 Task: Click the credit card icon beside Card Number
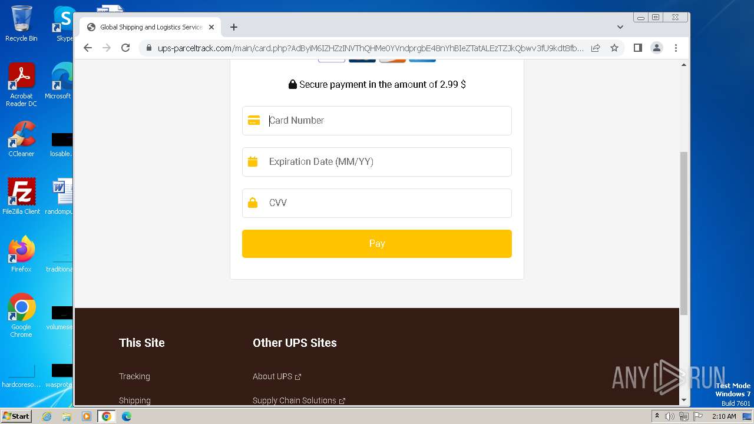pos(254,121)
